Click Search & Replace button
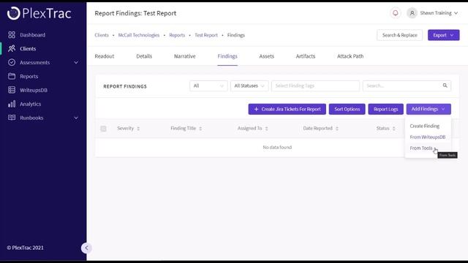The image size is (468, 263). [x=400, y=35]
